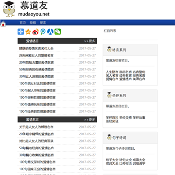Open article 30句精心收集的爱情名言

36,155
